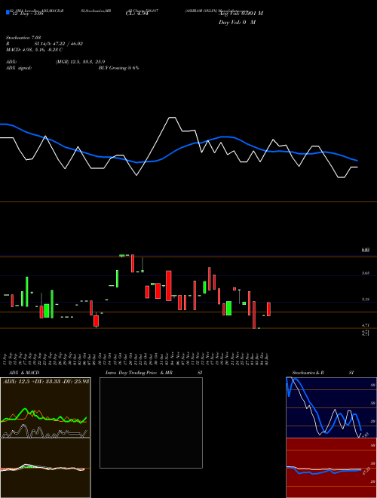Open the empty intraday trading price chart box

(x=151, y=423)
